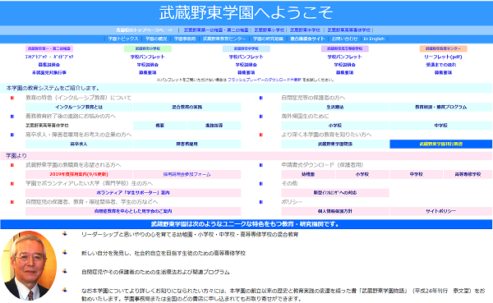Go to 武蔵野東小学校 top page in upper bar

click(x=270, y=30)
